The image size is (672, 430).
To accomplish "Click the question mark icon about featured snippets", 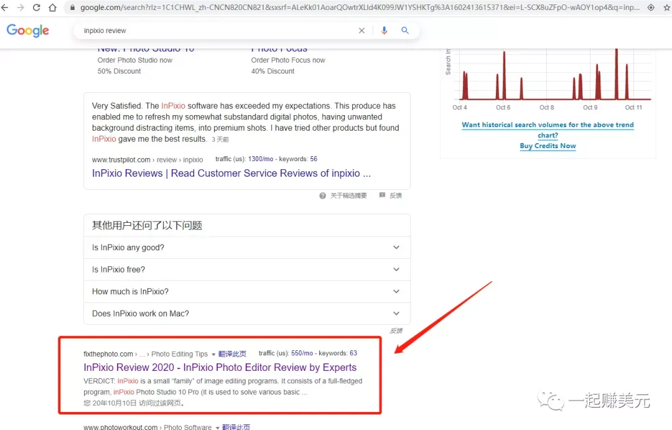I will (322, 195).
